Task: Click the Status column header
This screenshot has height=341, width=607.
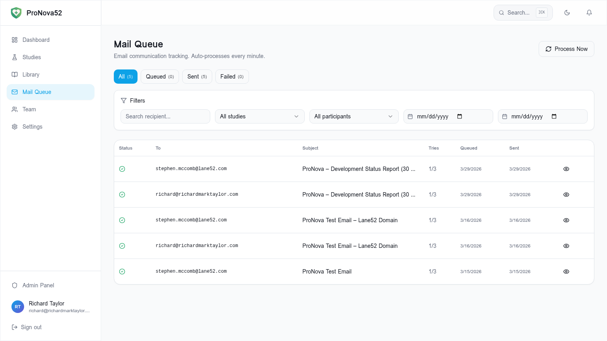Action: 126,148
